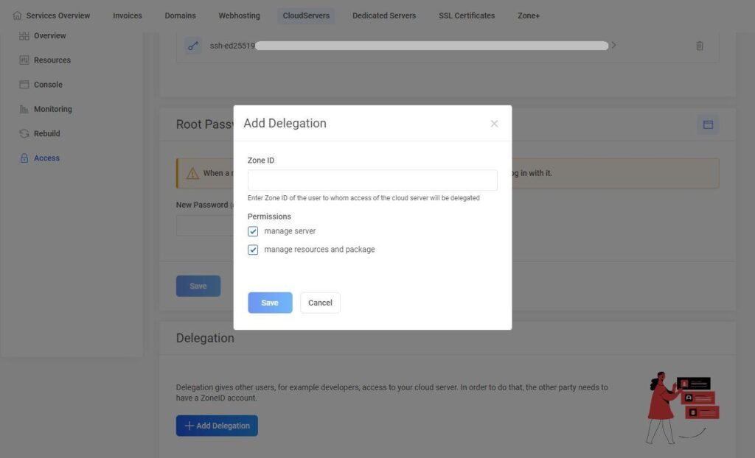Delete the SSH key with trash icon

(x=700, y=46)
